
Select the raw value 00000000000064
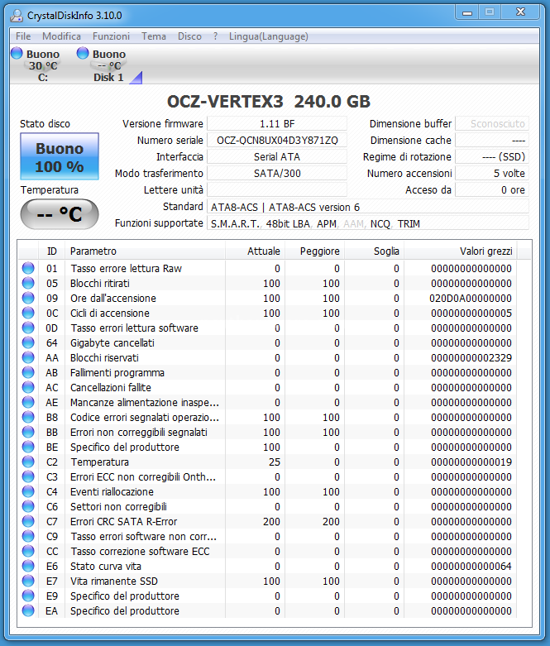click(471, 566)
